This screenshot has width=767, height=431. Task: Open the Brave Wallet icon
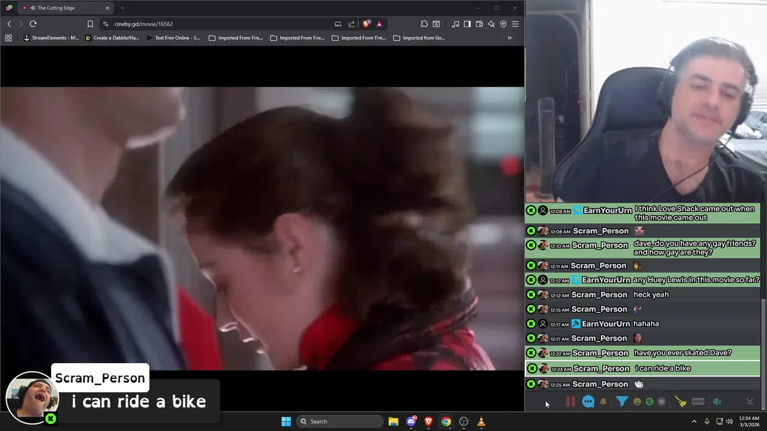[479, 24]
